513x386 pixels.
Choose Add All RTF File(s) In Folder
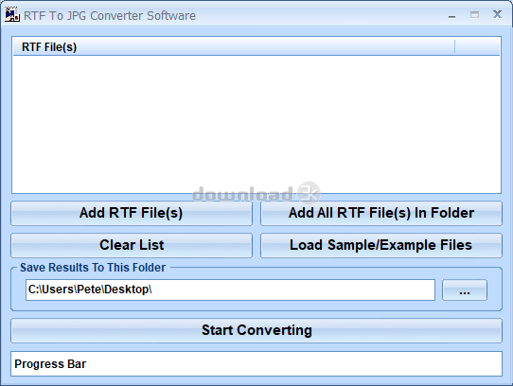pos(381,213)
